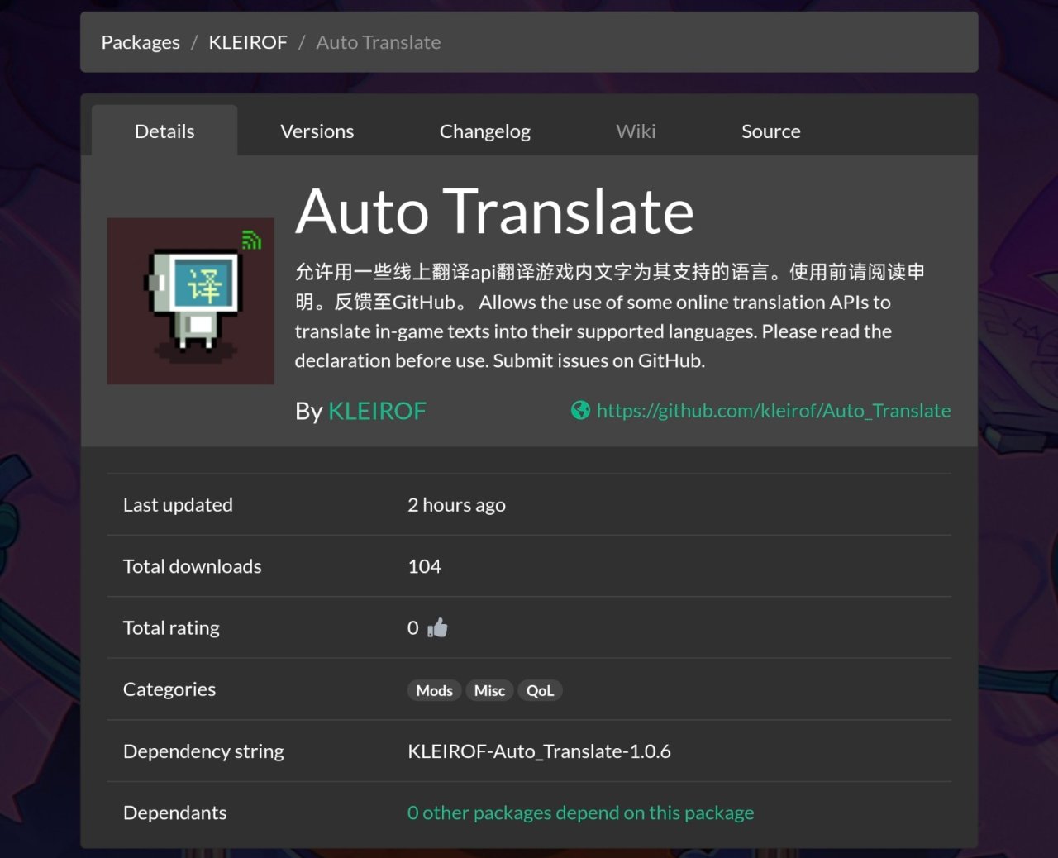Click the 'Total rating' label
The width and height of the screenshot is (1058, 858).
coord(171,627)
